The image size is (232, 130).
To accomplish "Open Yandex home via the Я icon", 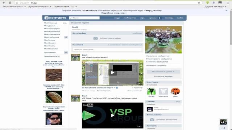I will click(10, 3).
